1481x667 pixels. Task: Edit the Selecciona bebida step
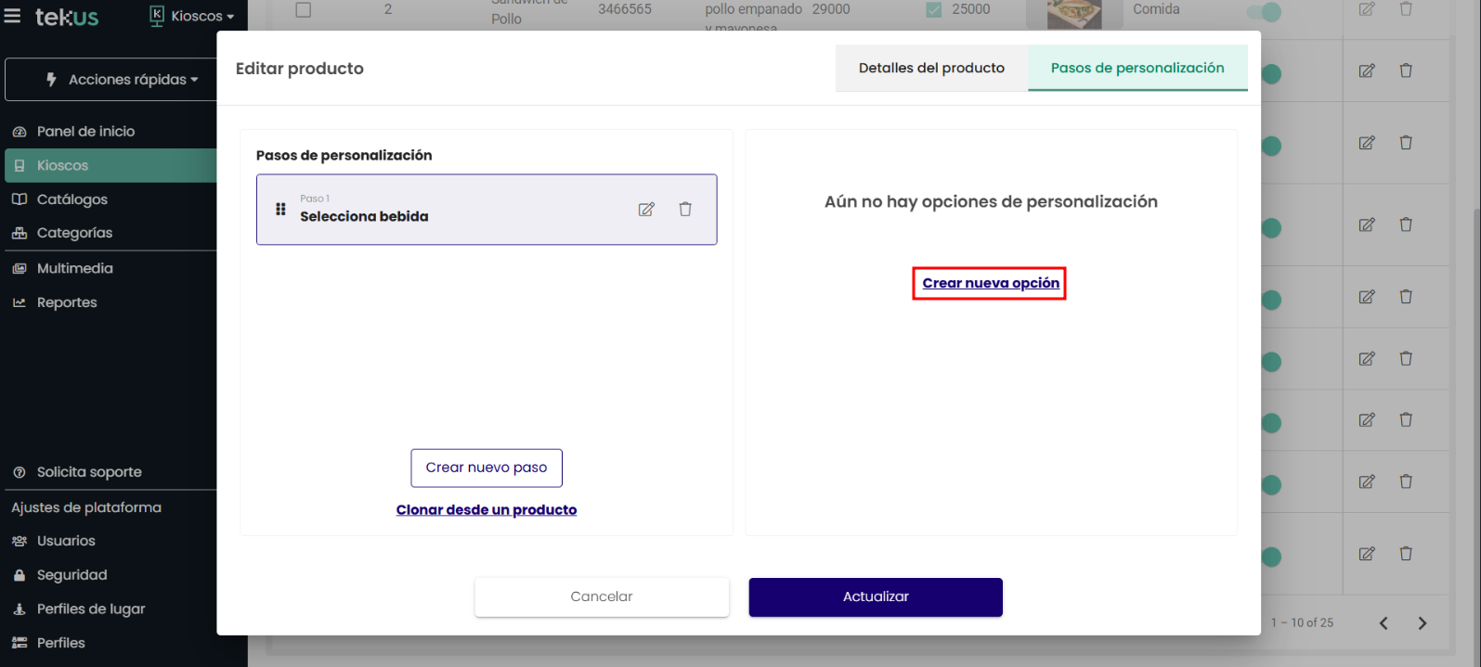[646, 210]
